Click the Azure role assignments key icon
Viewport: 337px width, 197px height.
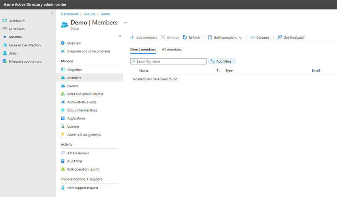pyautogui.click(x=63, y=134)
